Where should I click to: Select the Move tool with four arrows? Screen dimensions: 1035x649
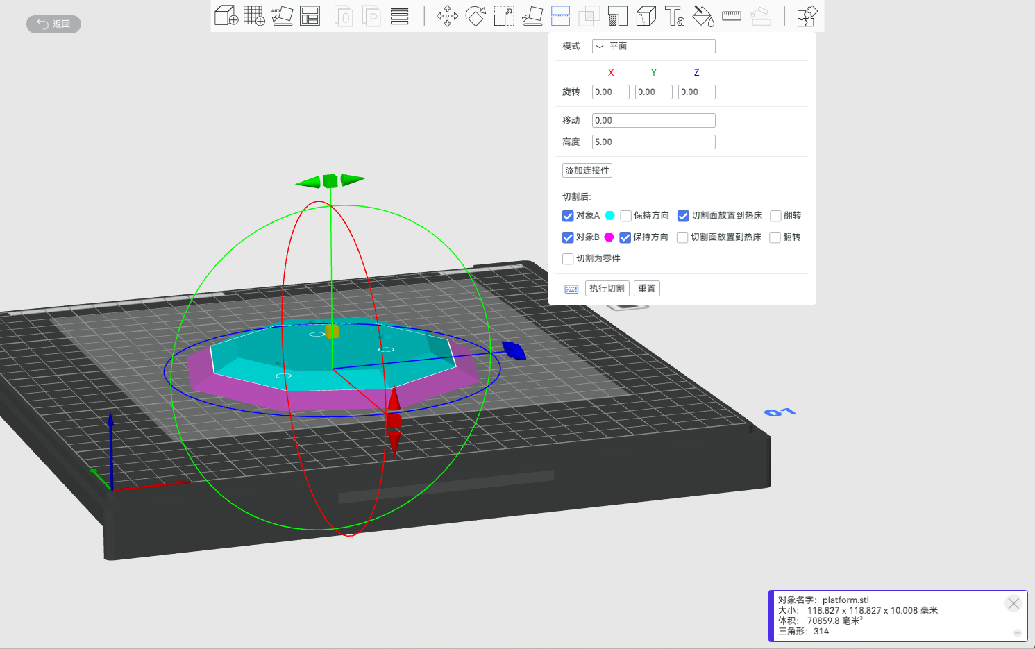coord(447,15)
